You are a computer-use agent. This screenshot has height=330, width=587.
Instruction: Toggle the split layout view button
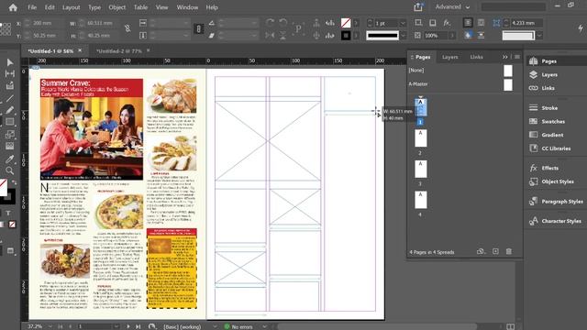pos(510,326)
